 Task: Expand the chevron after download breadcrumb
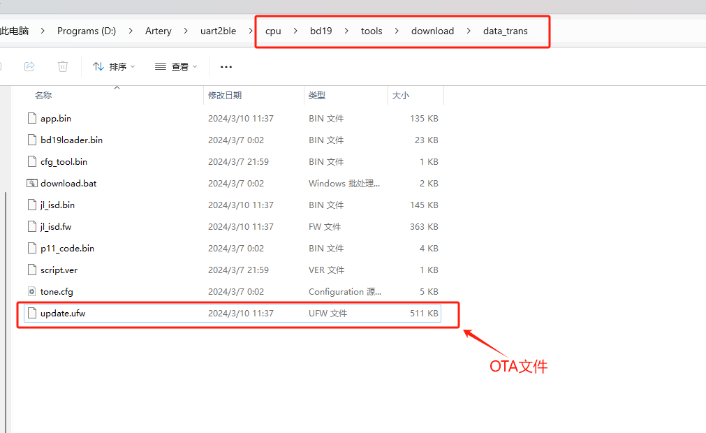click(469, 31)
